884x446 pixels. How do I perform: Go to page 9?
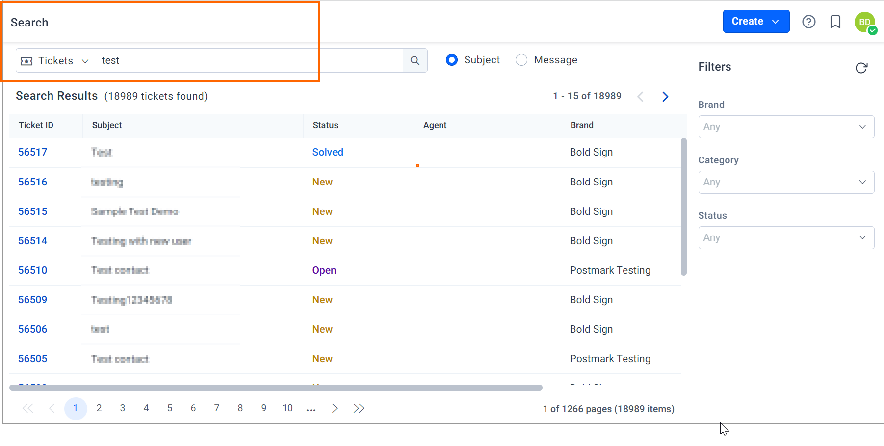(264, 408)
